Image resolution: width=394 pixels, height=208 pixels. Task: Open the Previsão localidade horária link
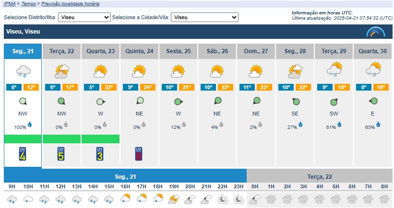click(71, 4)
